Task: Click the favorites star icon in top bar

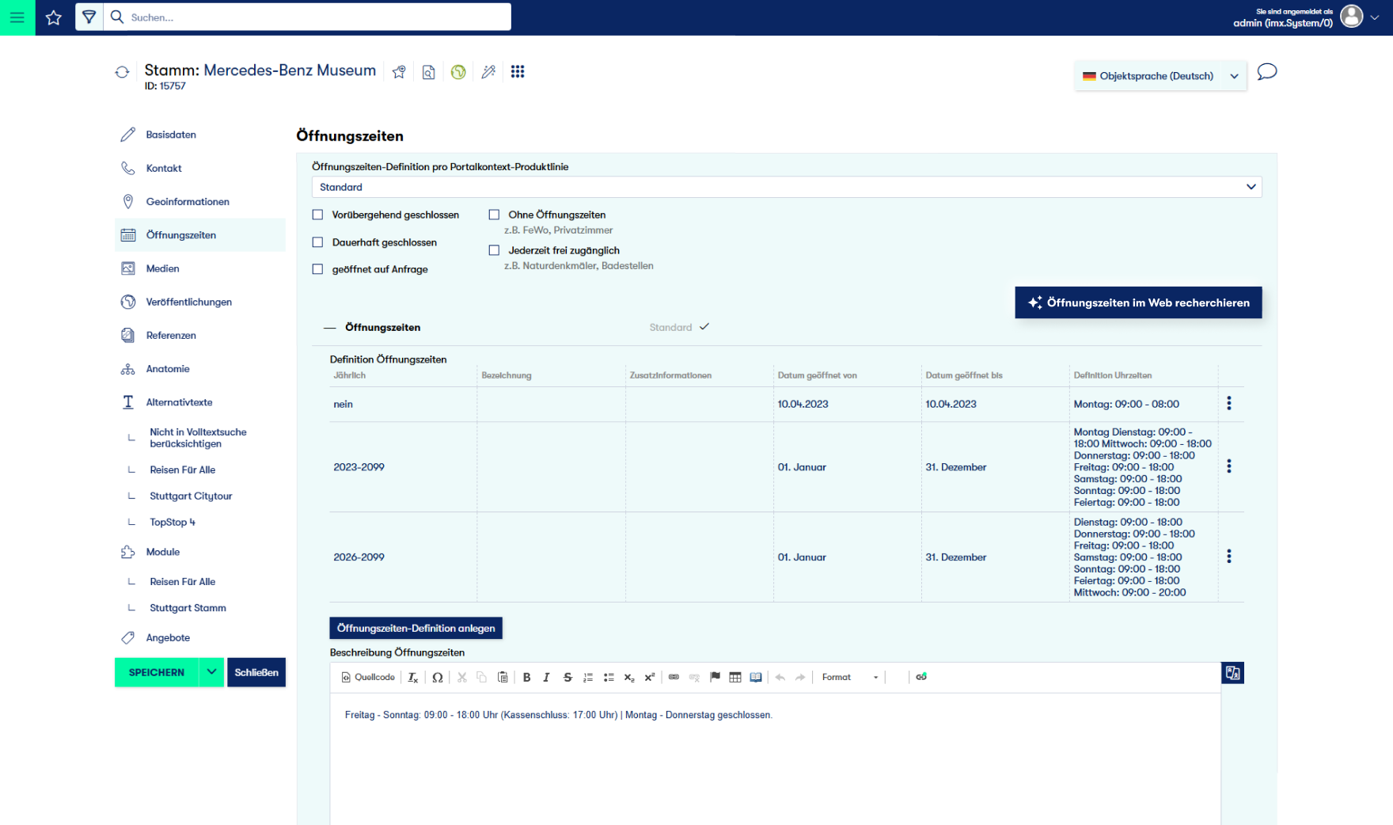Action: (x=54, y=17)
